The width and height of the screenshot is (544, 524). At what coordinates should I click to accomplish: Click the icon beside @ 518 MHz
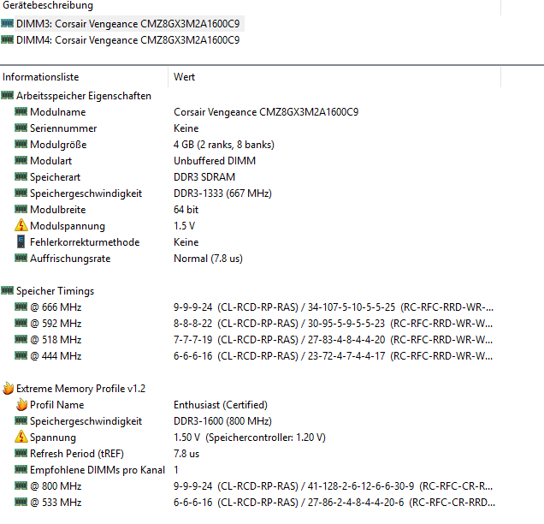(21, 340)
